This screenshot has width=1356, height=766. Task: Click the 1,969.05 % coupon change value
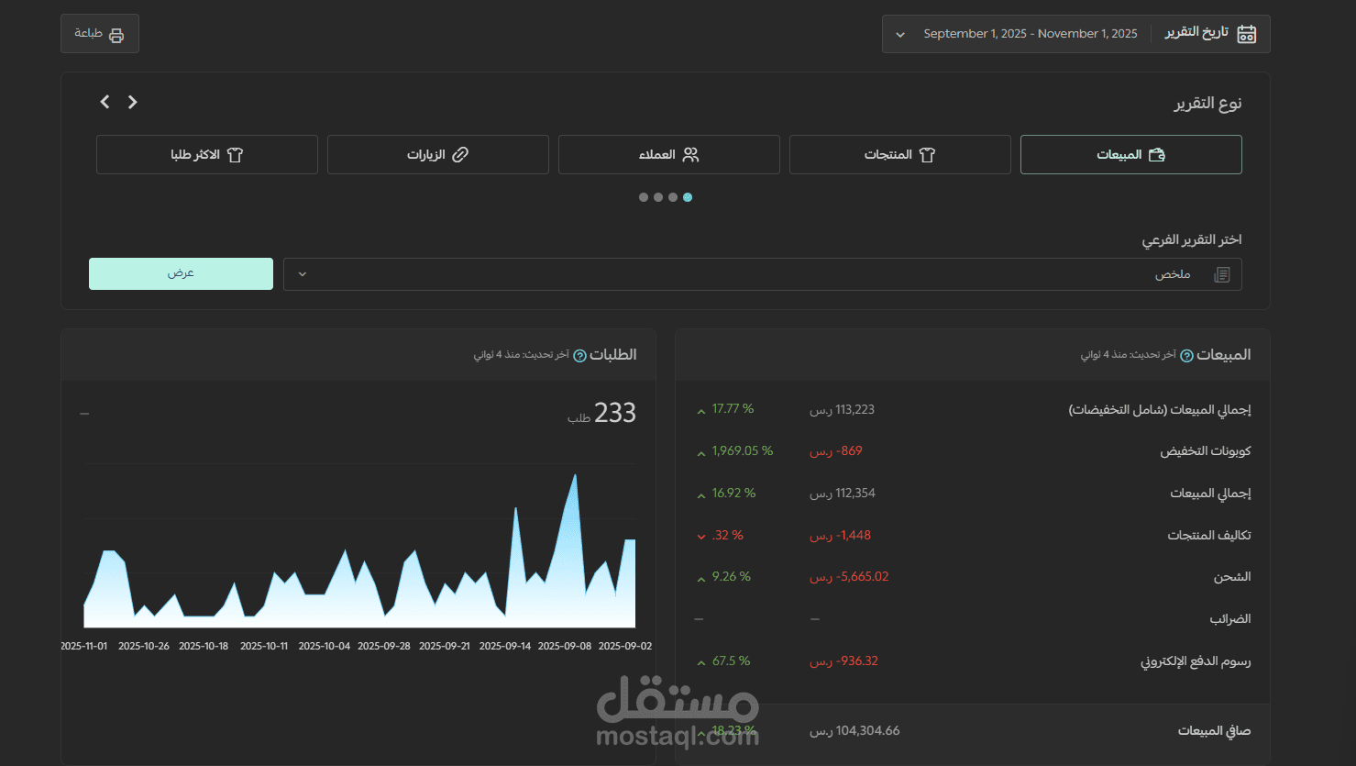(742, 451)
